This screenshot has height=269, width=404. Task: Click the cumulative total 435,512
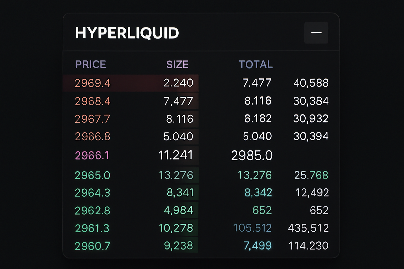pos(309,228)
